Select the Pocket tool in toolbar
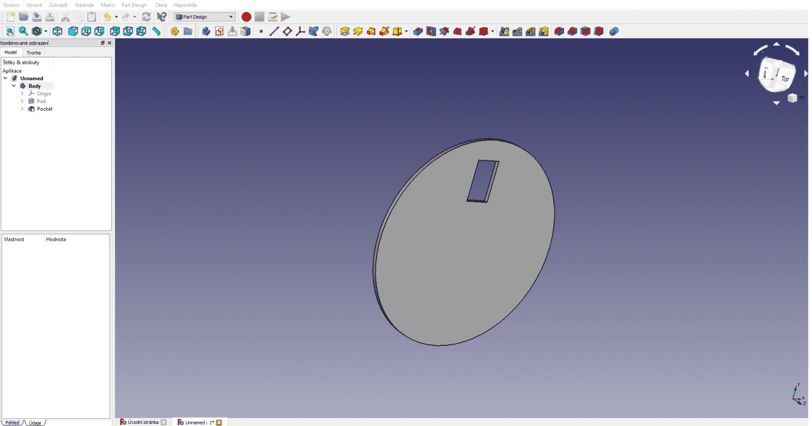The width and height of the screenshot is (812, 426). coord(418,31)
